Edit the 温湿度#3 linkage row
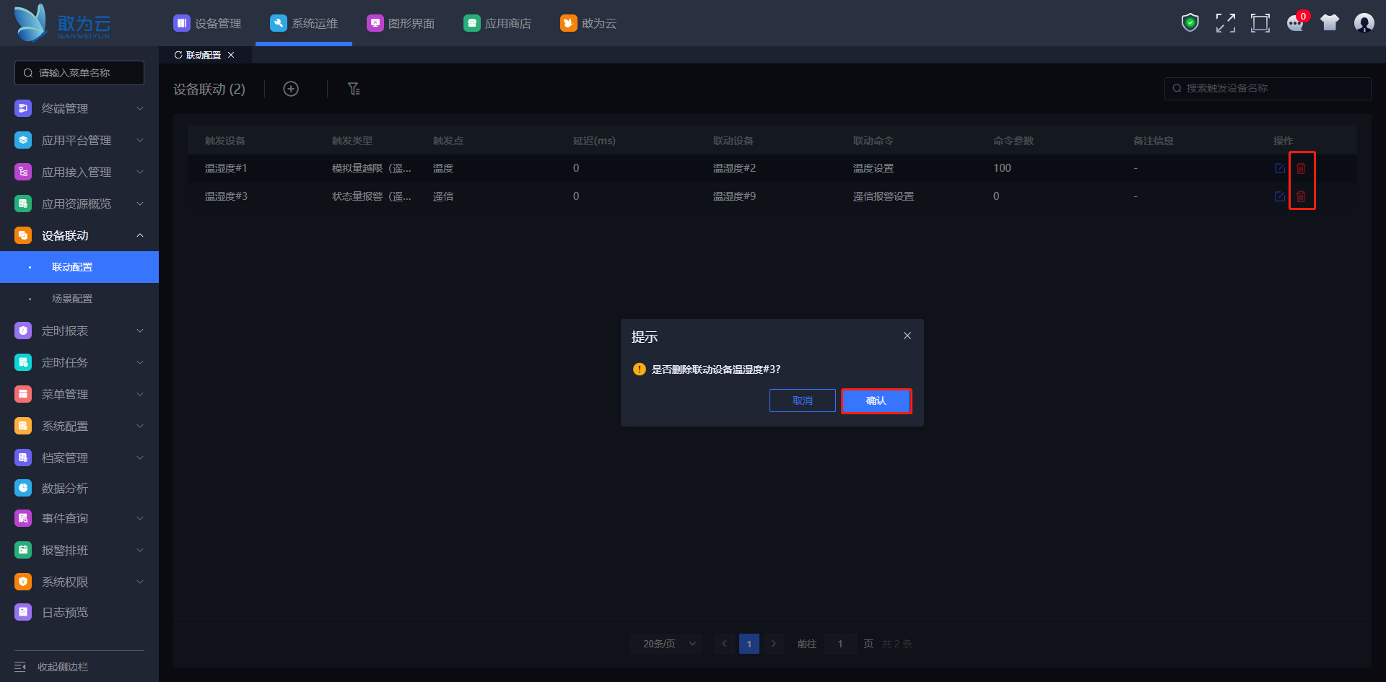Viewport: 1386px width, 682px height. click(1280, 196)
